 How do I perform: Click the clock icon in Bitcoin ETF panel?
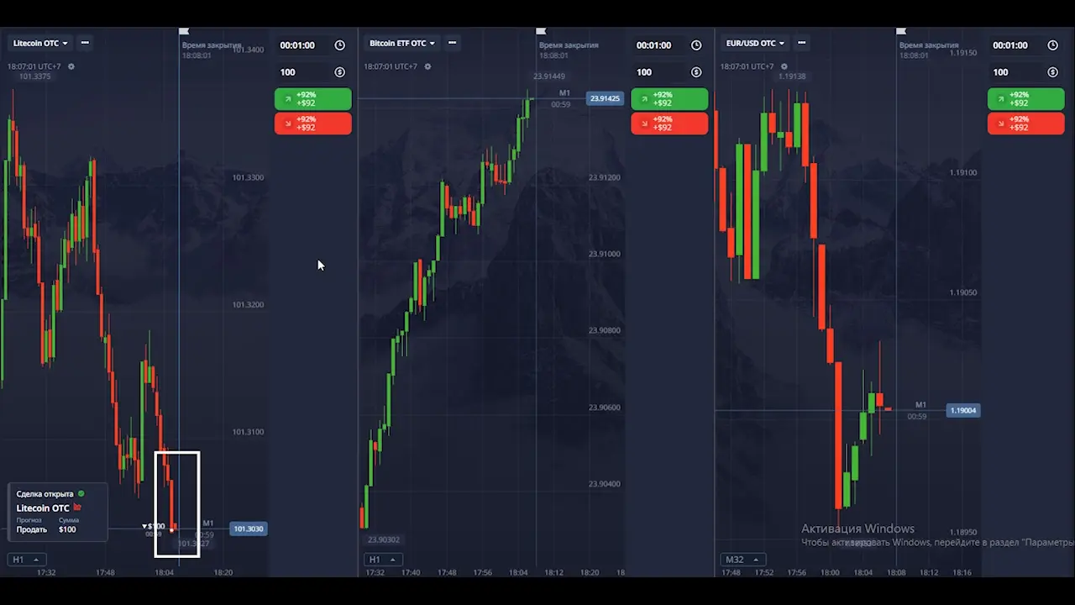696,45
